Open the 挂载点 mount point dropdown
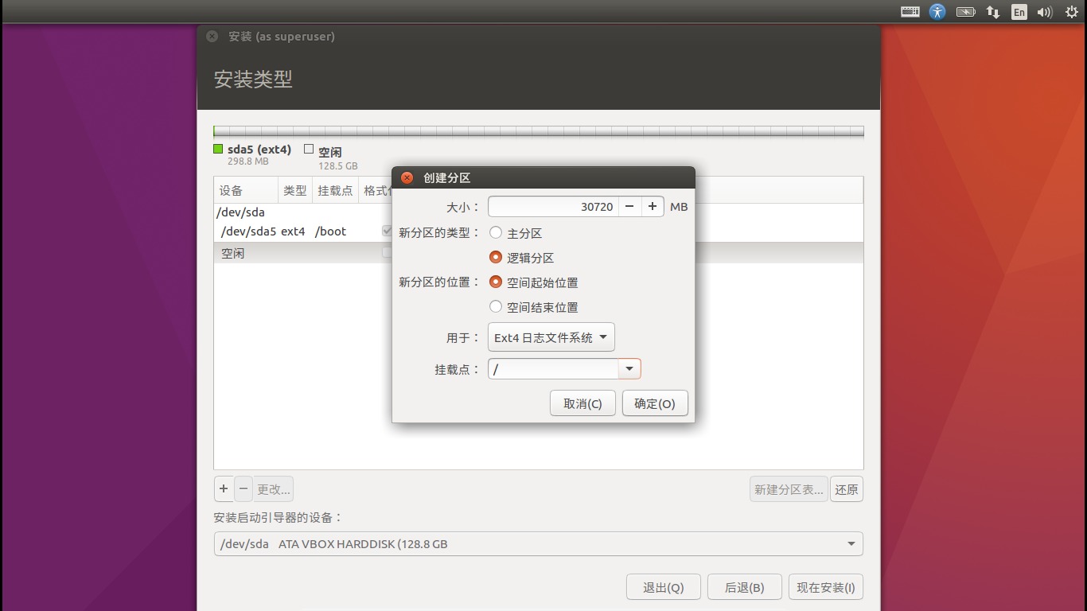Viewport: 1087px width, 611px height. tap(629, 368)
